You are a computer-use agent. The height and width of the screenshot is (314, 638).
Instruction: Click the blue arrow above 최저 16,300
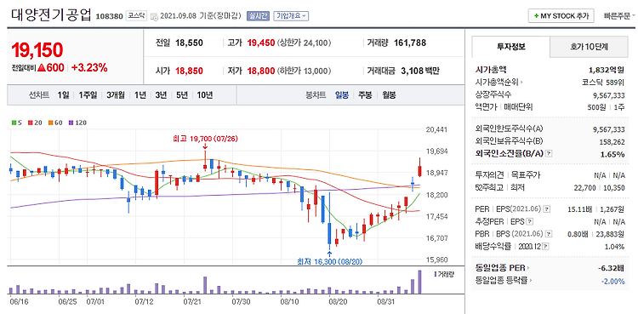[328, 254]
